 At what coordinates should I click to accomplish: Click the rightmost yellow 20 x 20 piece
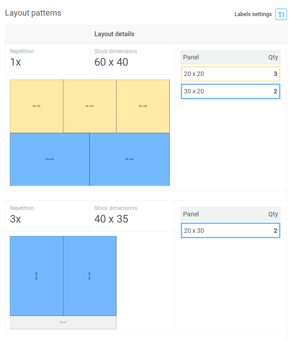(143, 106)
